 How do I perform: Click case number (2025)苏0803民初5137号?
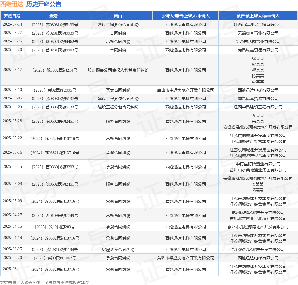[x=55, y=99]
